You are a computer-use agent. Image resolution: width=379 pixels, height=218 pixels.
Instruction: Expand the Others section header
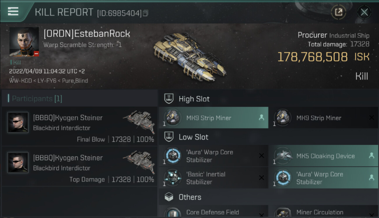[x=190, y=197]
